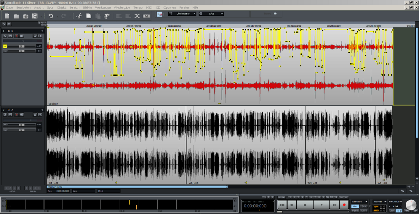Create a new project with the New icon
This screenshot has height=214, width=419.
pos(7,16)
